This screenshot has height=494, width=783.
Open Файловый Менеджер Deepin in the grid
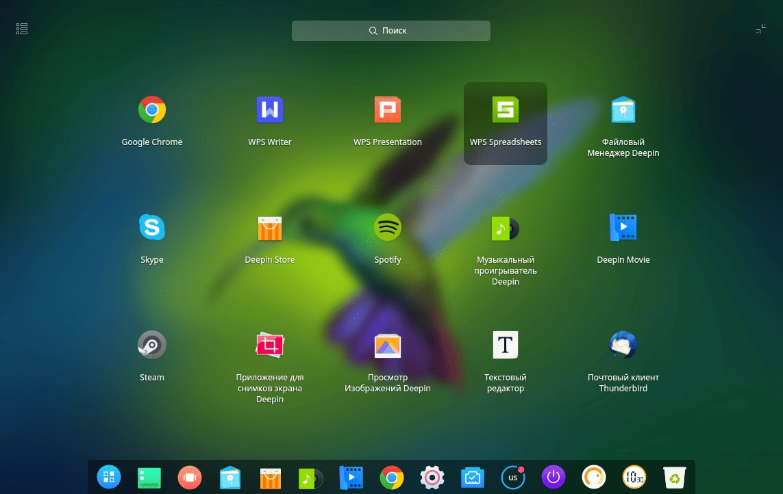623,109
